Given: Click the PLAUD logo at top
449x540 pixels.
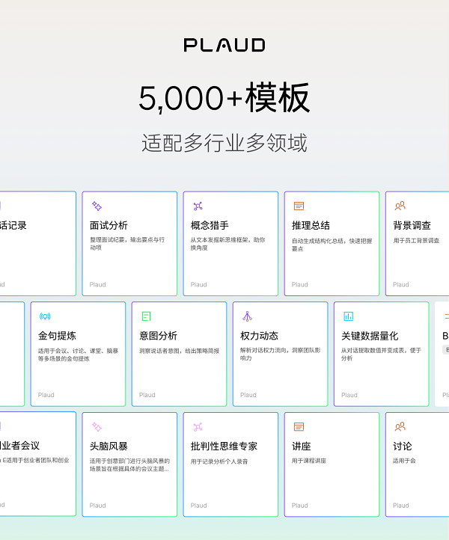Looking at the screenshot, I should coord(224,45).
